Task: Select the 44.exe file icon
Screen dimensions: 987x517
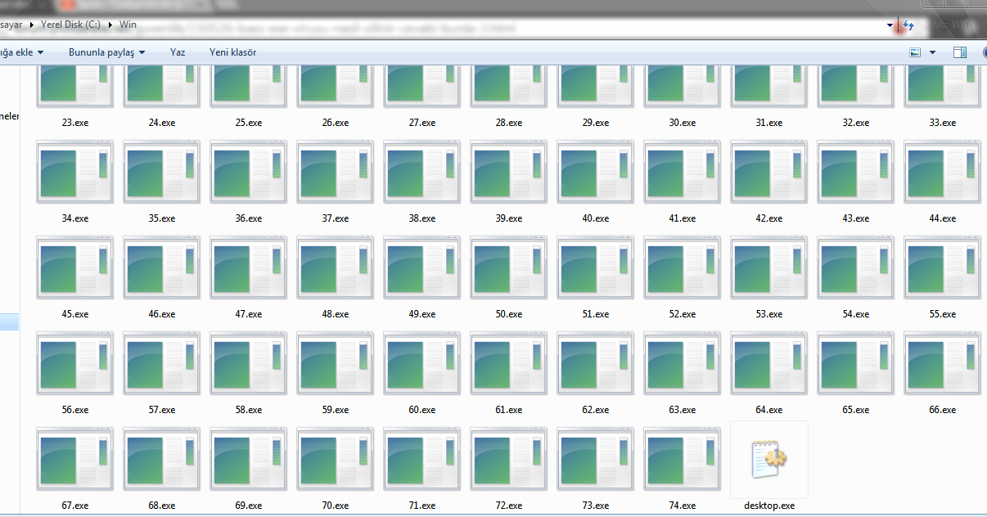Action: [943, 172]
